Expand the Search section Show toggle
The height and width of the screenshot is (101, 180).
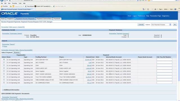coord(5,46)
